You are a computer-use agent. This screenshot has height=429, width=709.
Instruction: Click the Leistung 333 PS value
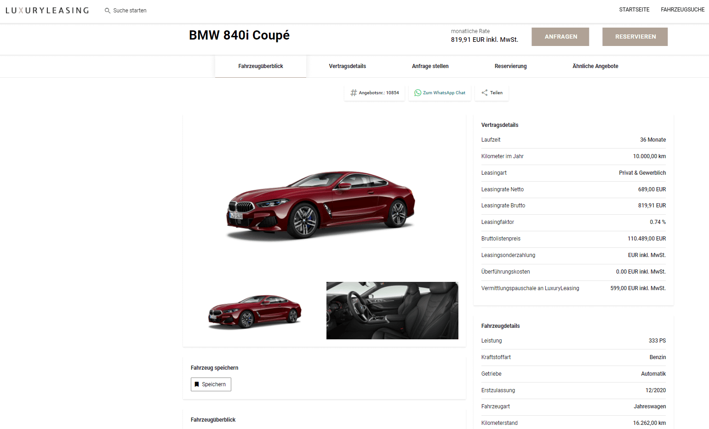click(657, 341)
